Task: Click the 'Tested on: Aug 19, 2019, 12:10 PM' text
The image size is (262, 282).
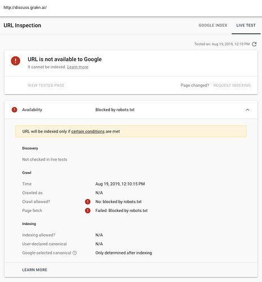Action: (222, 44)
